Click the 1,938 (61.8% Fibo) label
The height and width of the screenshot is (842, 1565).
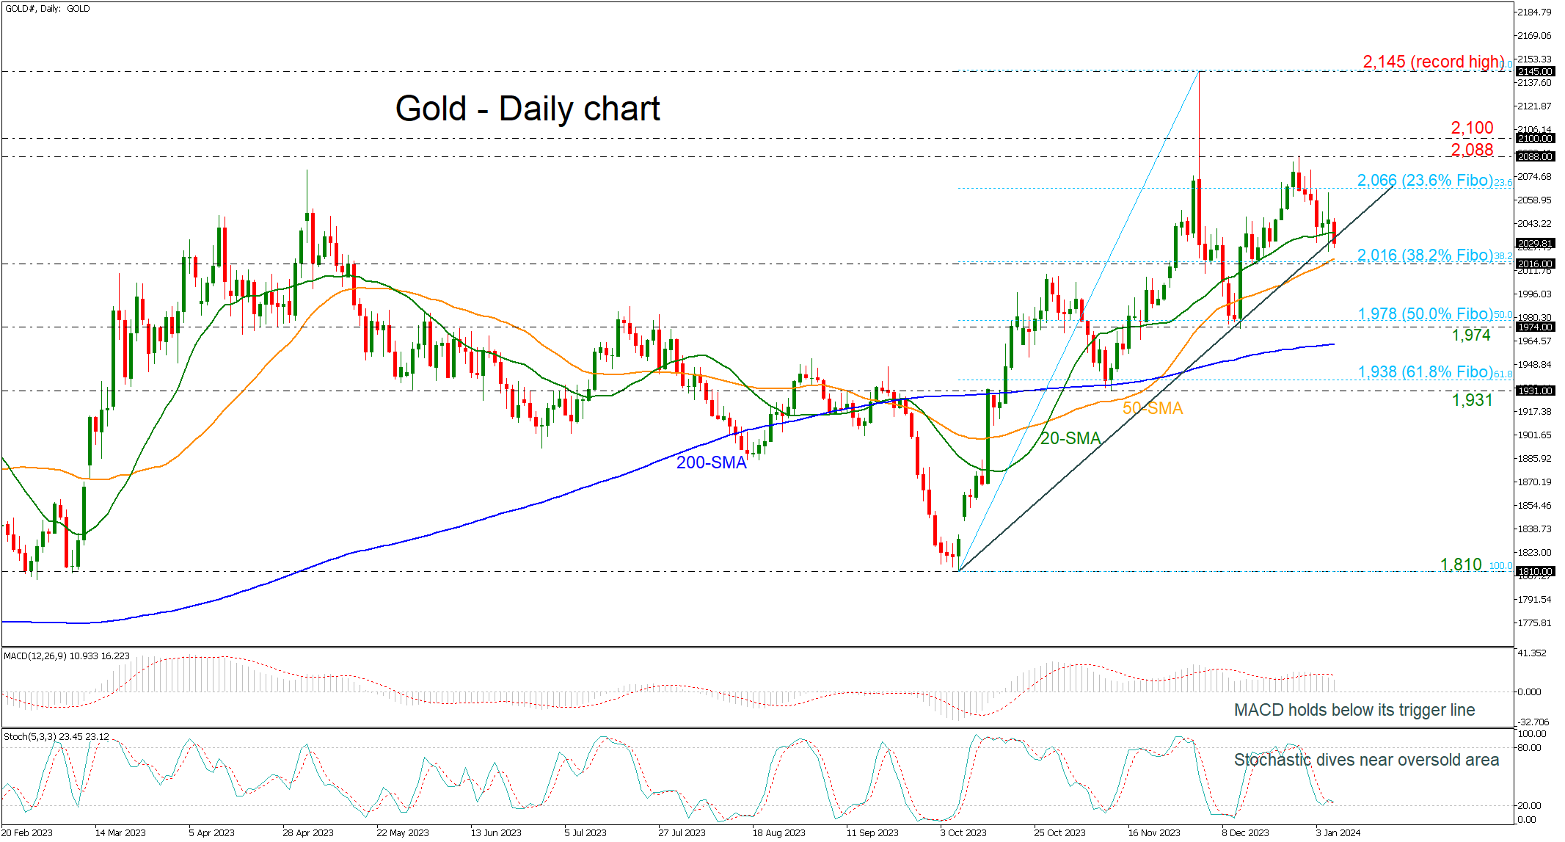(x=1425, y=372)
